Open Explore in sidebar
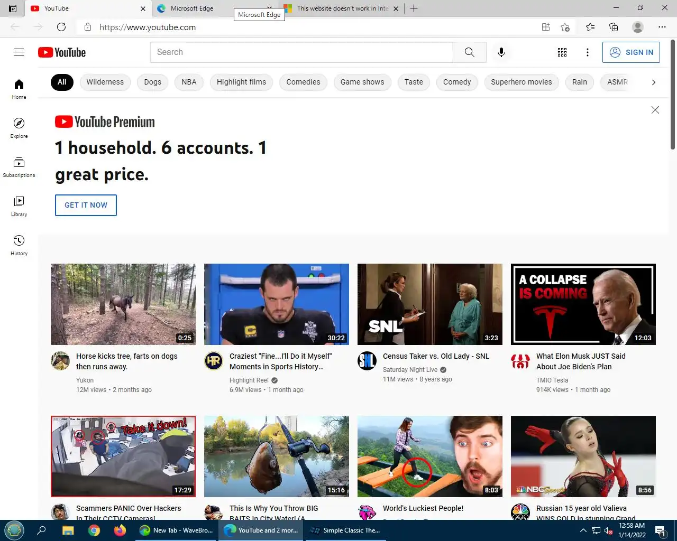The image size is (677, 541). tap(19, 128)
